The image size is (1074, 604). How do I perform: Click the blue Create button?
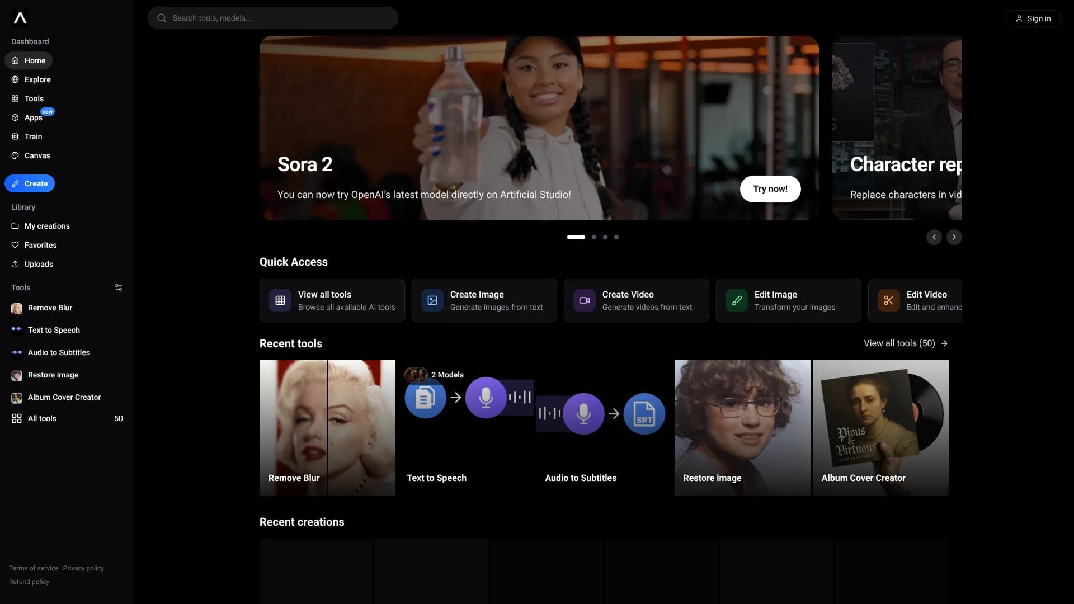30,183
